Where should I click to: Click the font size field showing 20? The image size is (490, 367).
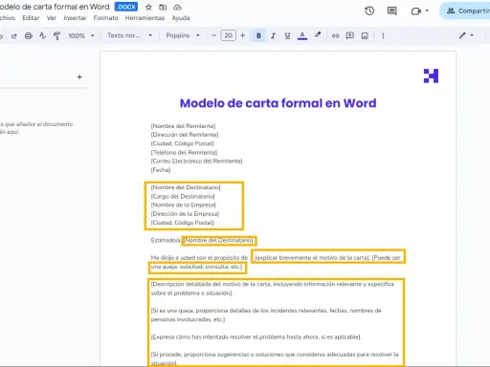click(228, 35)
